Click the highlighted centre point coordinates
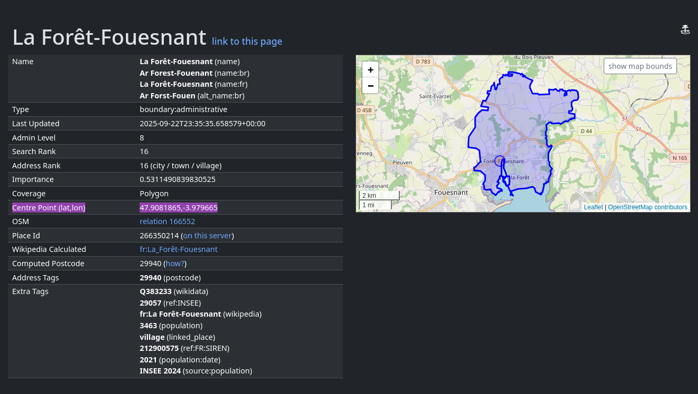Viewport: 698px width, 394px height. (178, 208)
